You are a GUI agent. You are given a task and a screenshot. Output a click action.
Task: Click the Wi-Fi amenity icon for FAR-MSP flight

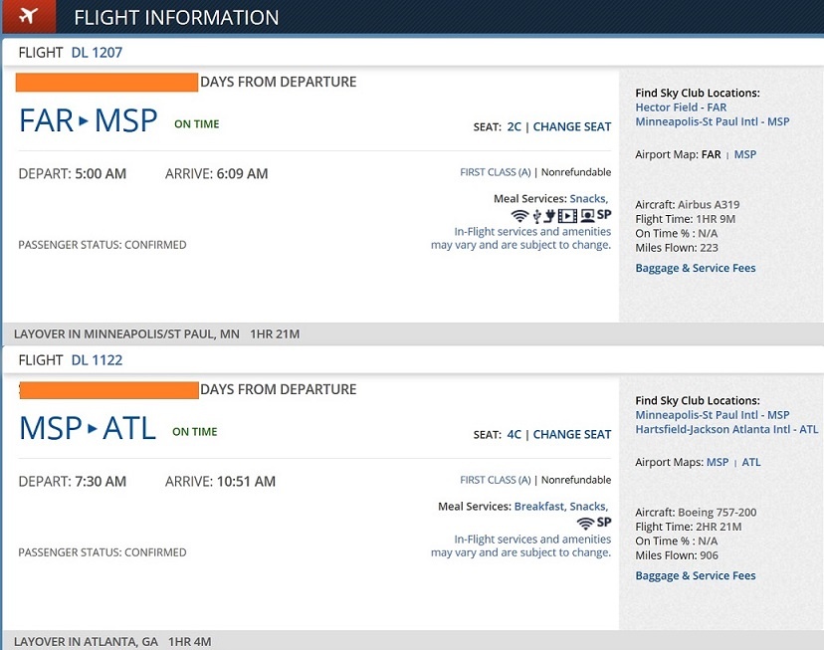(519, 215)
